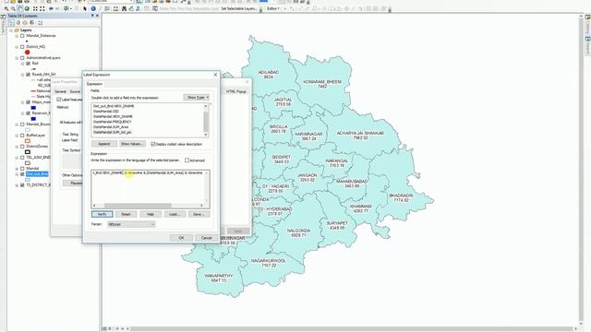Toggle DistrictZones layer checkbox
The image size is (591, 332).
(x=22, y=146)
